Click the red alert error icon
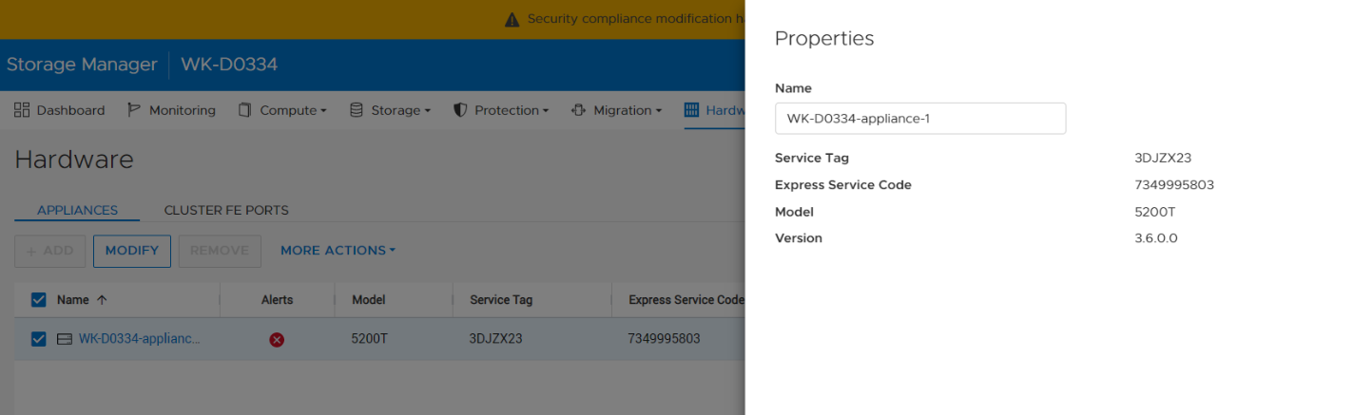1372x415 pixels. click(277, 339)
